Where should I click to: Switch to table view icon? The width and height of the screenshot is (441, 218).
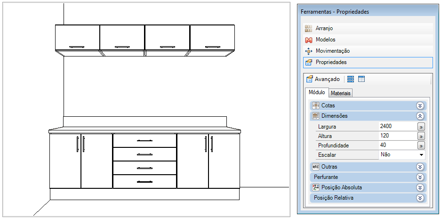pos(361,79)
